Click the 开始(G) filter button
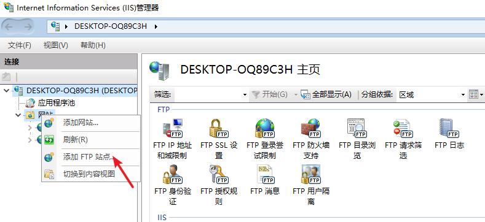Image resolution: width=485 pixels, height=222 pixels. pyautogui.click(x=269, y=94)
